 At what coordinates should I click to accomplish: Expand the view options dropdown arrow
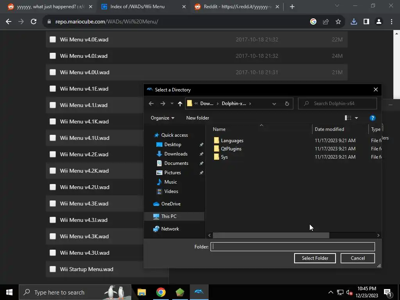[356, 118]
